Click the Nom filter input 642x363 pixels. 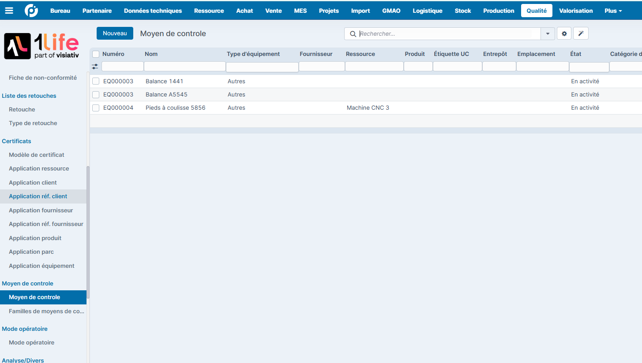184,67
